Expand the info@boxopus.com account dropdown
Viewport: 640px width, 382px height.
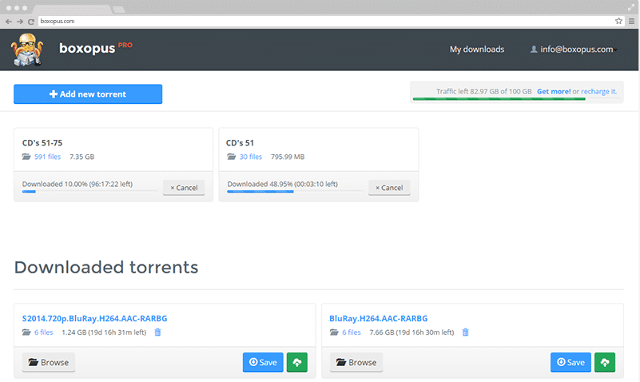(x=573, y=50)
